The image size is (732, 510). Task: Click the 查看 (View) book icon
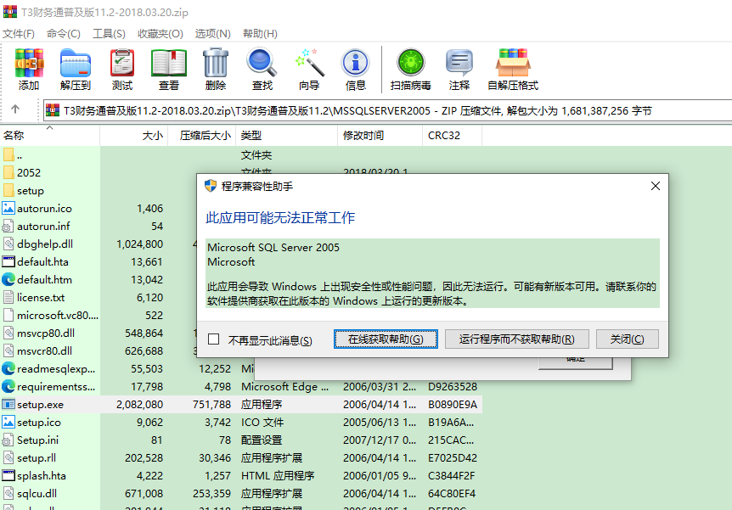(x=169, y=63)
